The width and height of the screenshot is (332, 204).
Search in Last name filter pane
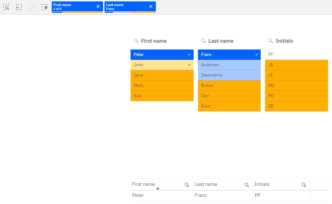[x=203, y=41]
